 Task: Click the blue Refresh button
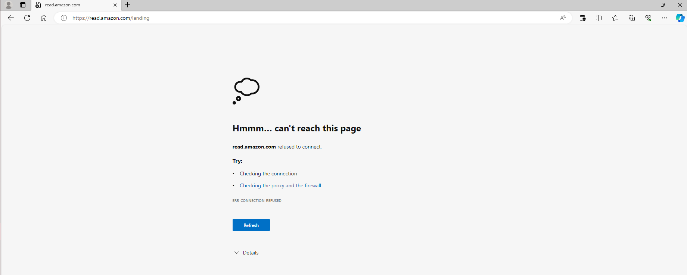(251, 225)
